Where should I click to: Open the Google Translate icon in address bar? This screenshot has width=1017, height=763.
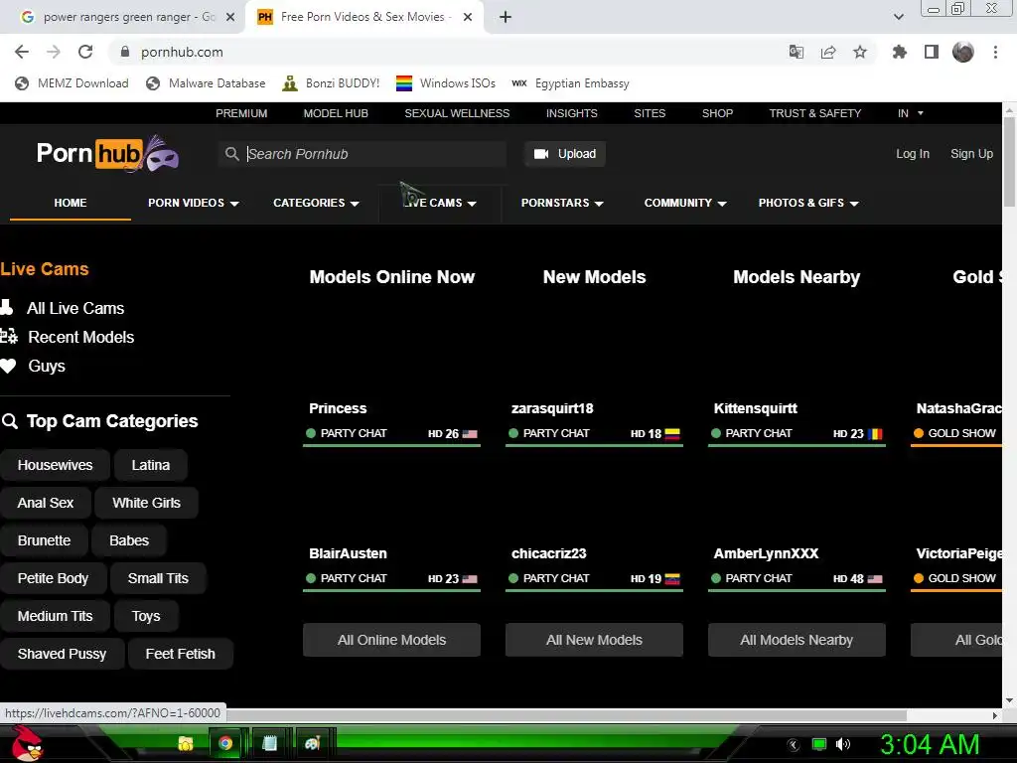[796, 52]
